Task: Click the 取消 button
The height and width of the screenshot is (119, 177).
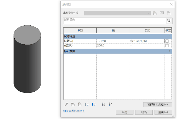Action: [x=144, y=112]
